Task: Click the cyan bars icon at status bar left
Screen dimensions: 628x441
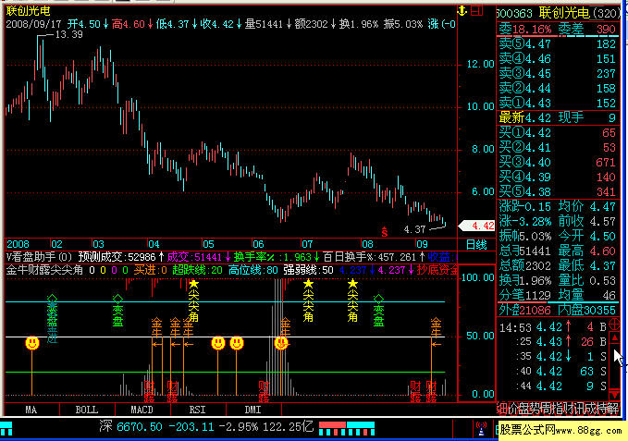Action: coord(6,429)
